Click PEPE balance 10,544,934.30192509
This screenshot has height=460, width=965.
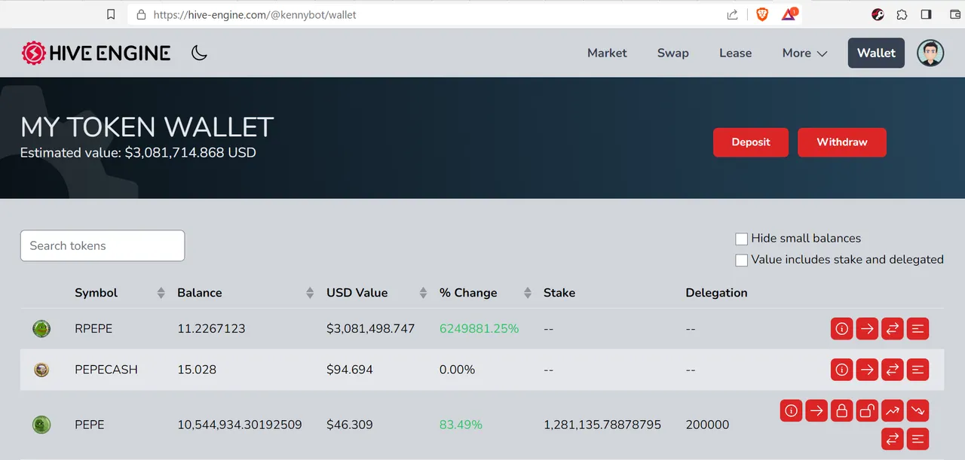click(x=240, y=425)
